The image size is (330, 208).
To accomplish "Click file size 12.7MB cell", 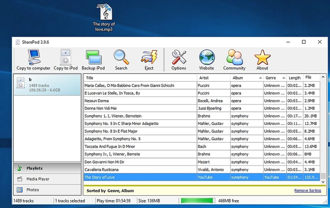I will [x=312, y=123].
